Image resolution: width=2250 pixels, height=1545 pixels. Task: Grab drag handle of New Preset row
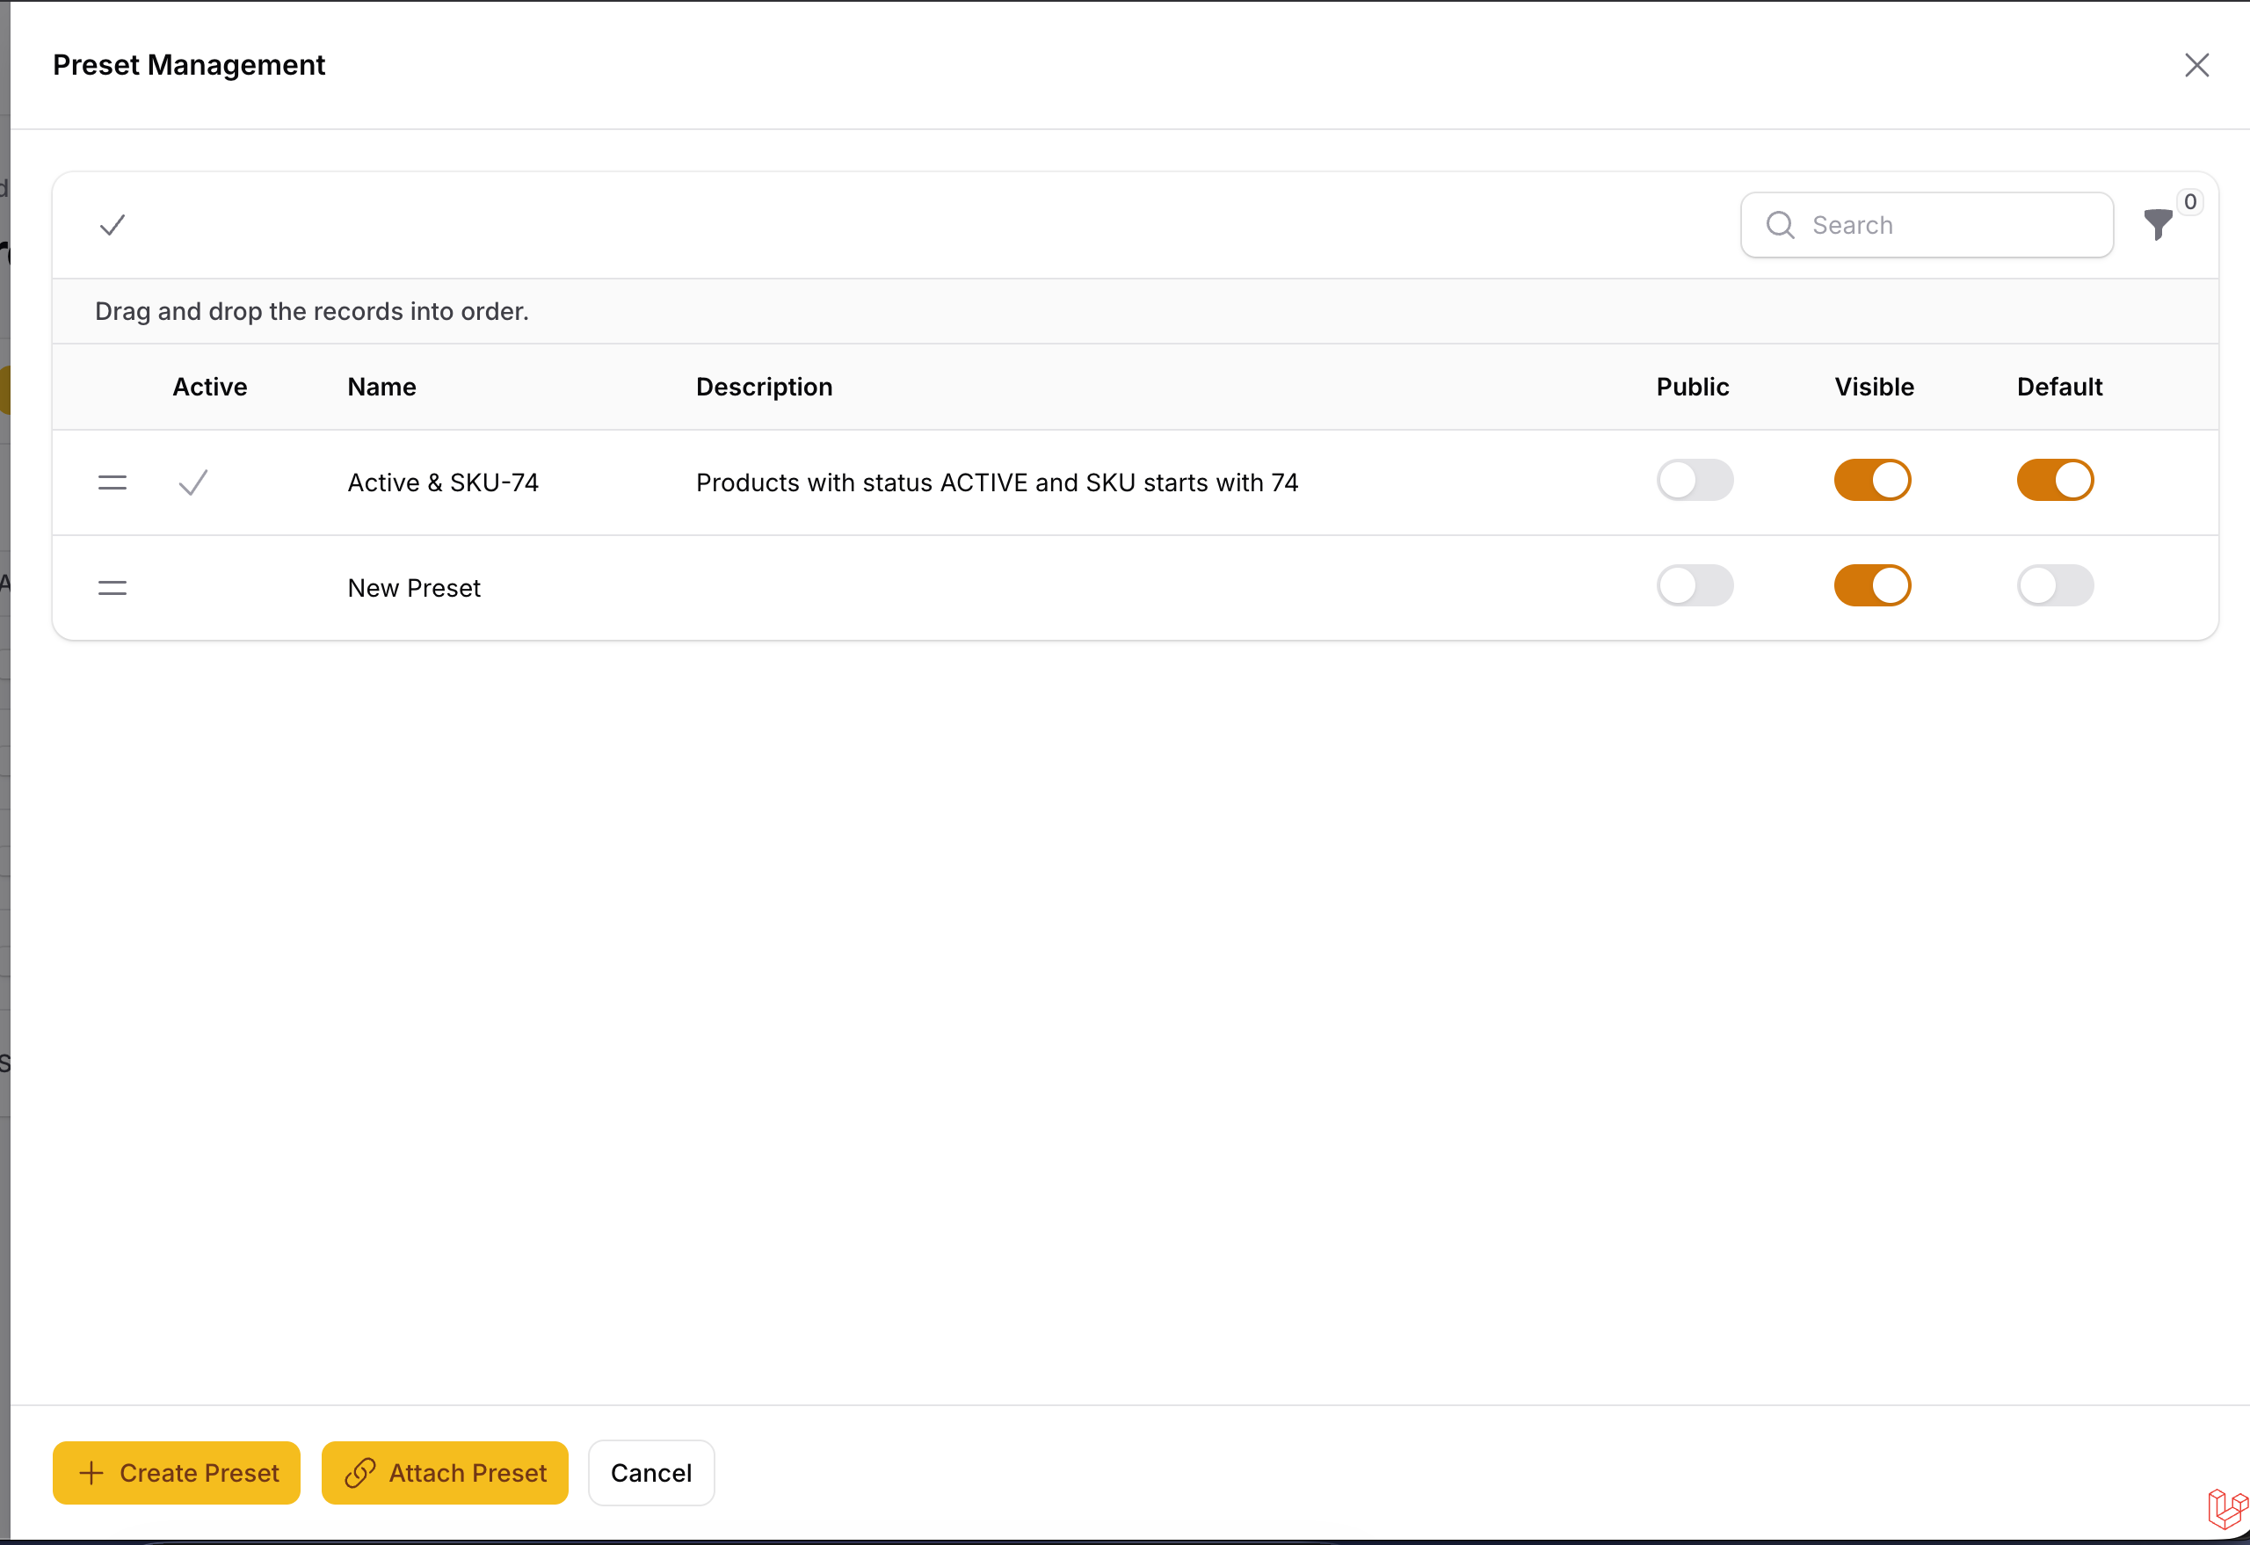click(112, 588)
